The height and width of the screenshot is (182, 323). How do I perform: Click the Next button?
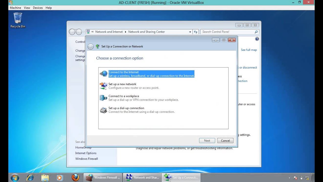[x=207, y=141]
